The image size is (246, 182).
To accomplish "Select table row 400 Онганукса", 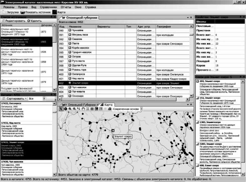I will point(124,74).
